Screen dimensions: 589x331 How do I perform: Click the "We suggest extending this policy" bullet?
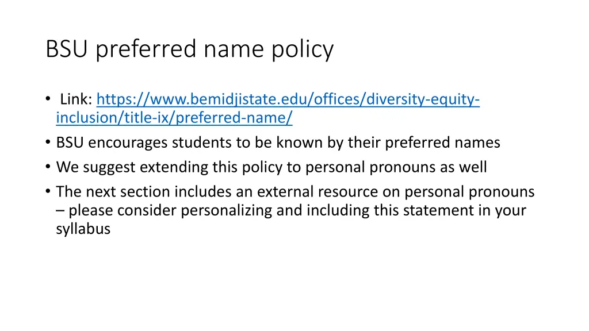coord(271,167)
